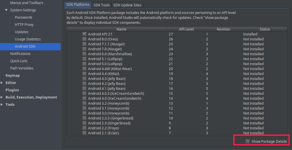Select Android 6.0 (Marshmallow) checkbox
Viewport: 292px width, 150px height.
pyautogui.click(x=85, y=54)
